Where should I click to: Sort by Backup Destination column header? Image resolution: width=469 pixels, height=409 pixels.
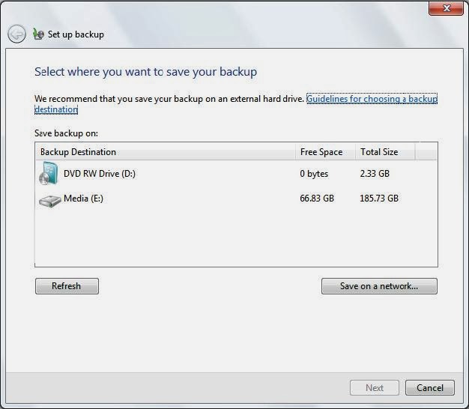(x=166, y=152)
